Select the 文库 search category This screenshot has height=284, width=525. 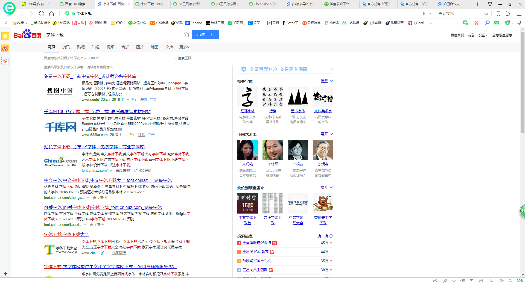click(170, 47)
